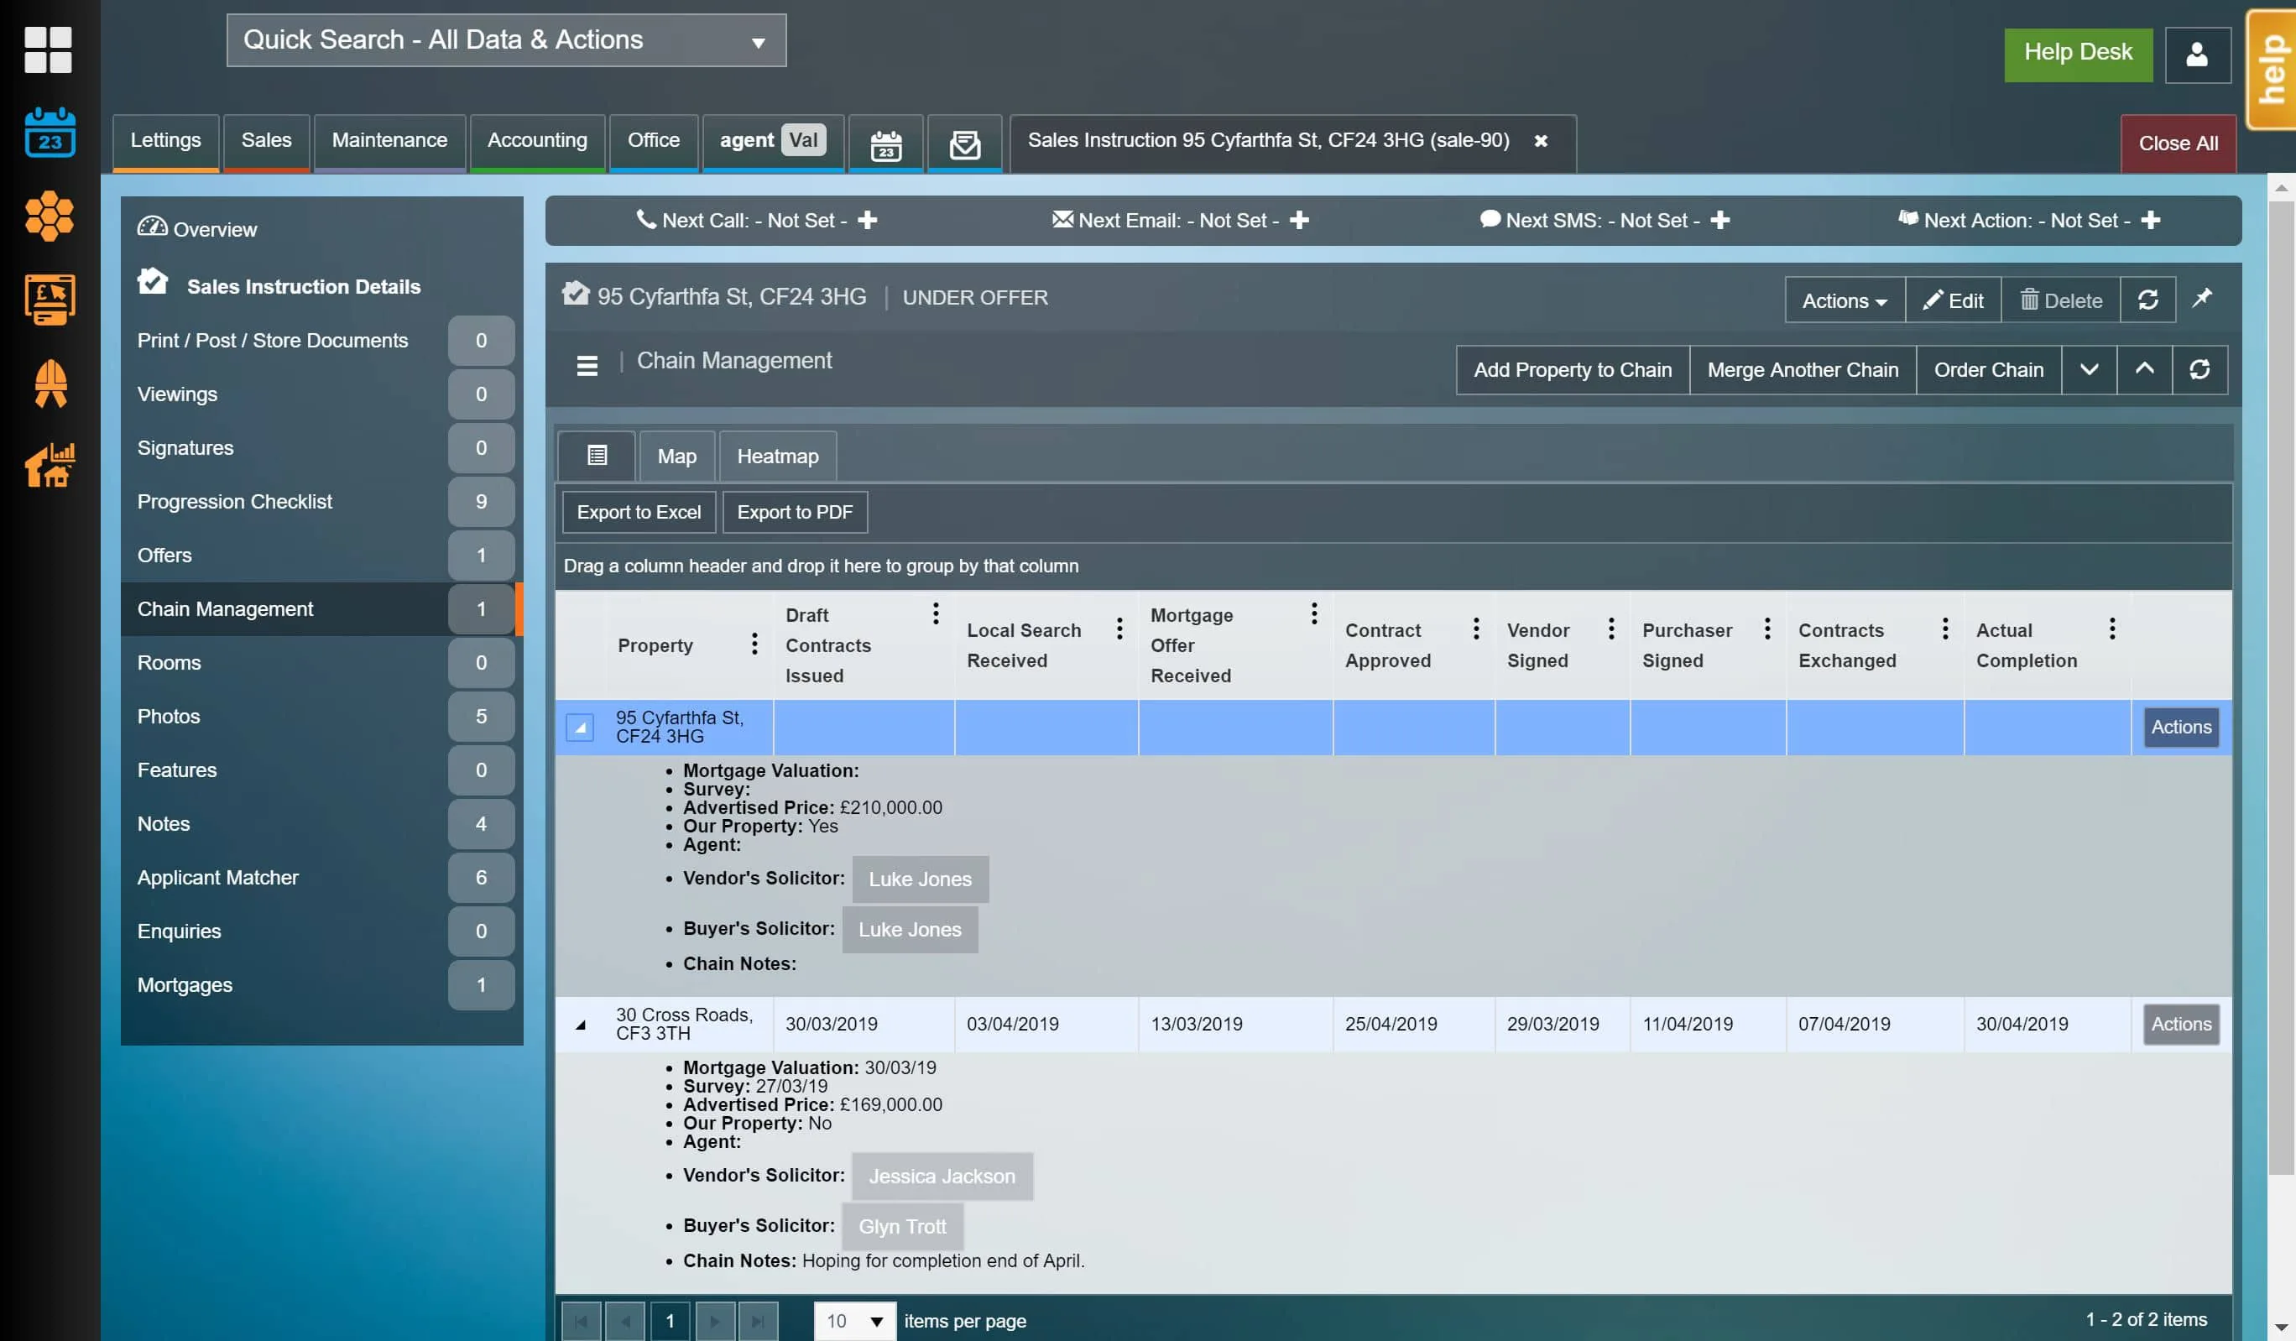Switch to the Heatmap tab
The width and height of the screenshot is (2296, 1341).
[x=777, y=456]
